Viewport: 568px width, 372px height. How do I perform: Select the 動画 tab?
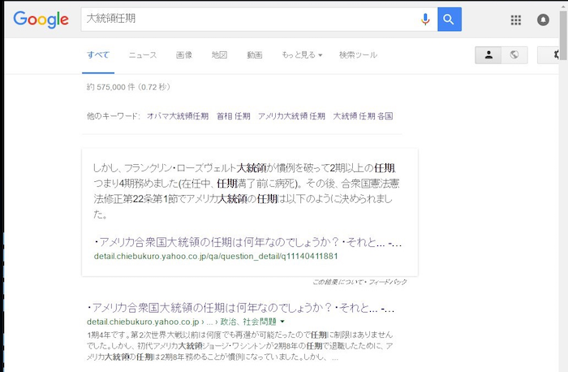(x=255, y=55)
